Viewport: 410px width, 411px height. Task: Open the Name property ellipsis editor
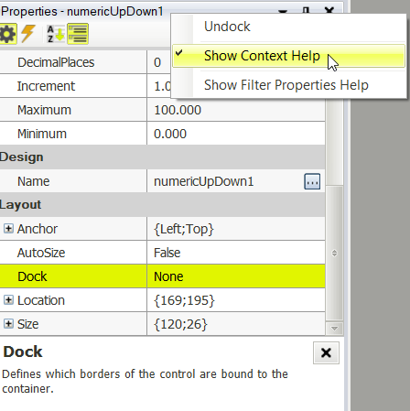tap(312, 181)
